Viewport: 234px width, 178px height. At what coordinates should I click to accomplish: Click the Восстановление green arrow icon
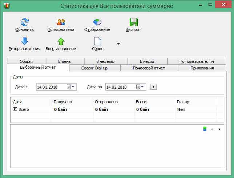[x=61, y=41]
